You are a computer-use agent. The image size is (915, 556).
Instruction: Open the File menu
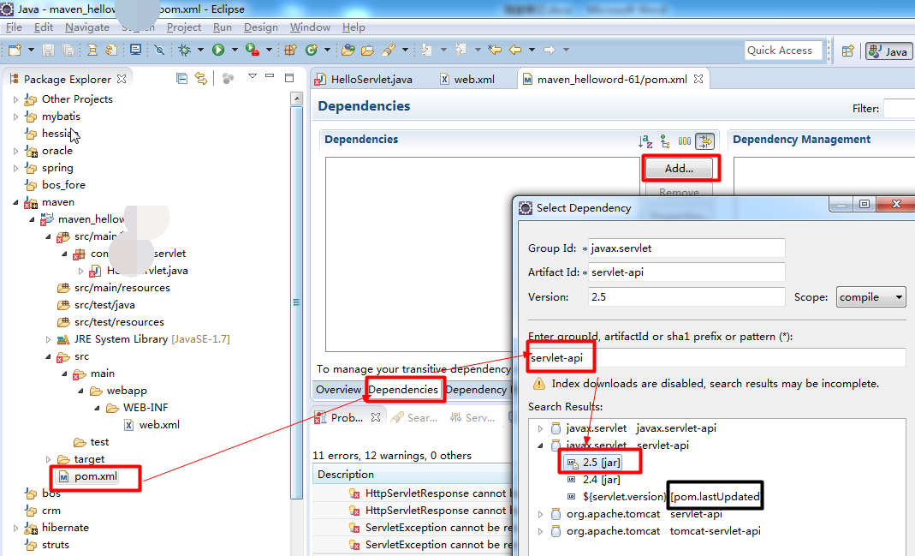[14, 27]
